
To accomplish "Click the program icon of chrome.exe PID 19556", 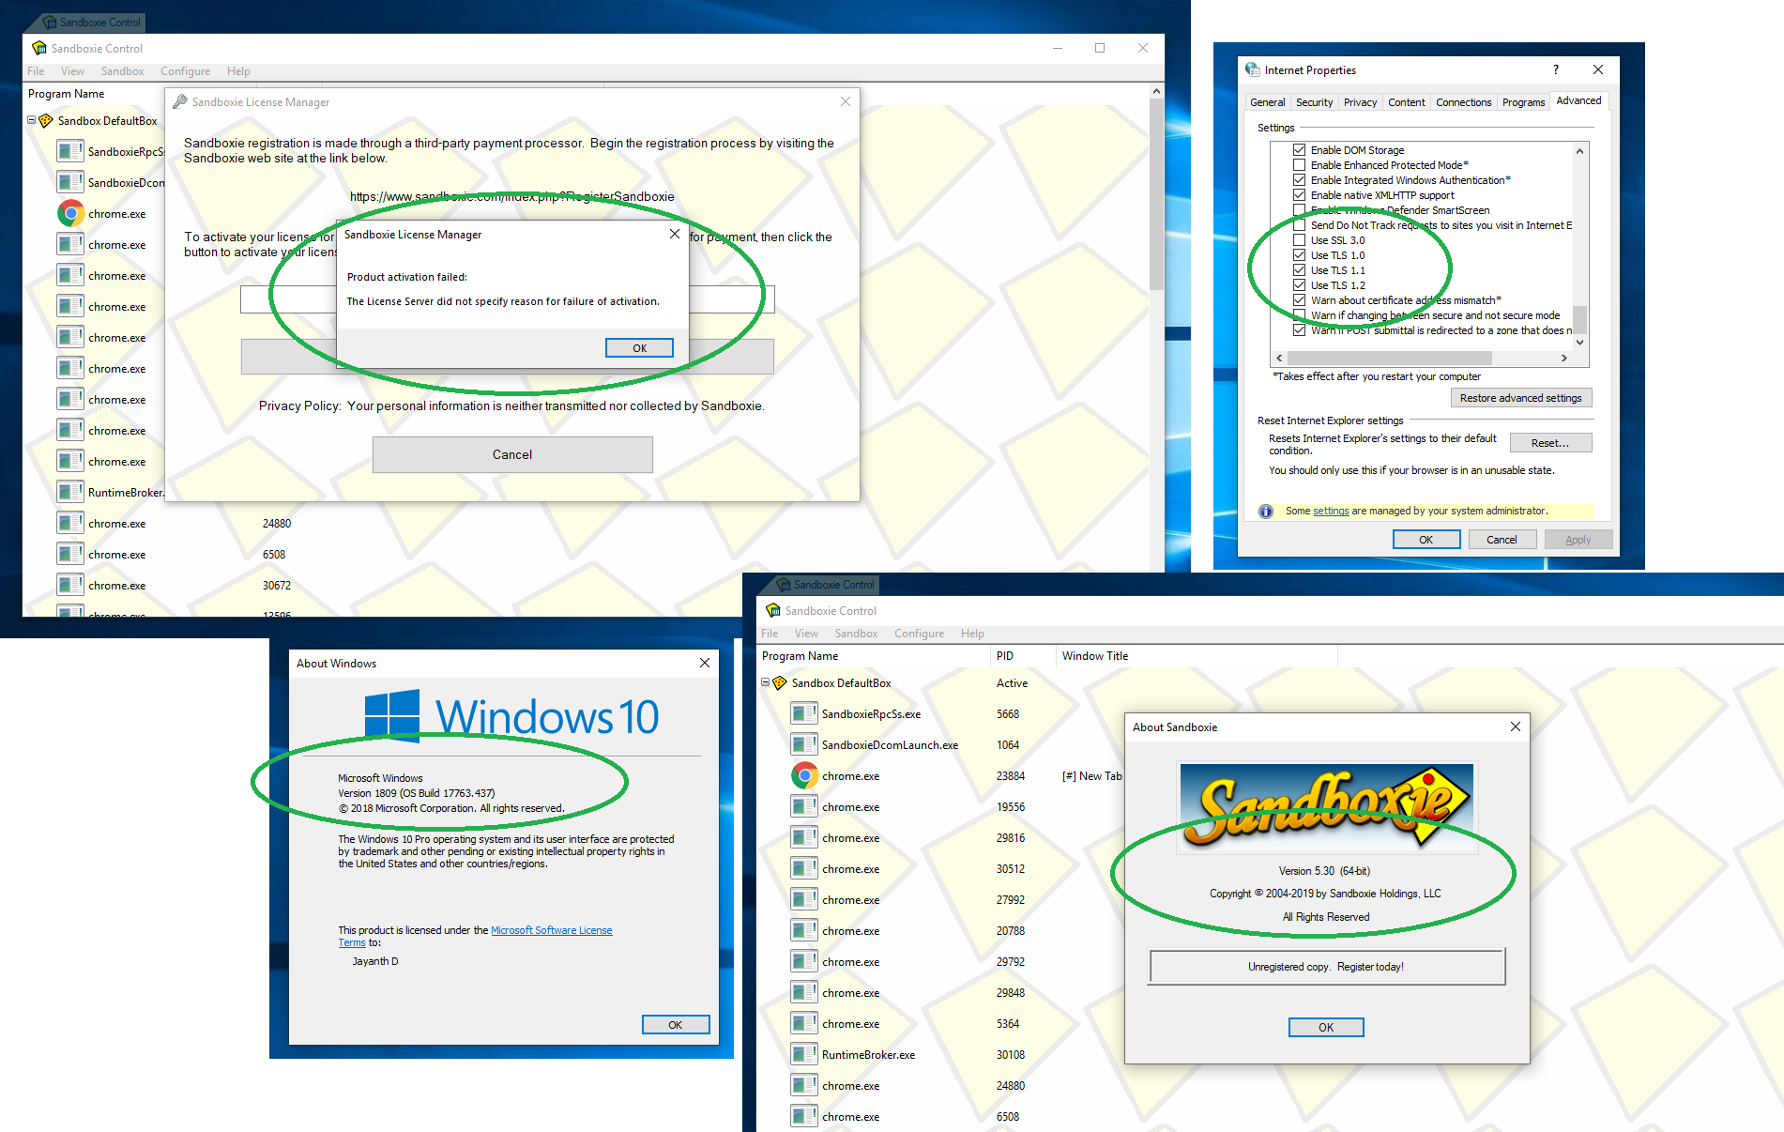I will (804, 806).
